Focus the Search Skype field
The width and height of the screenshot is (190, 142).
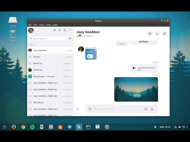click(47, 38)
